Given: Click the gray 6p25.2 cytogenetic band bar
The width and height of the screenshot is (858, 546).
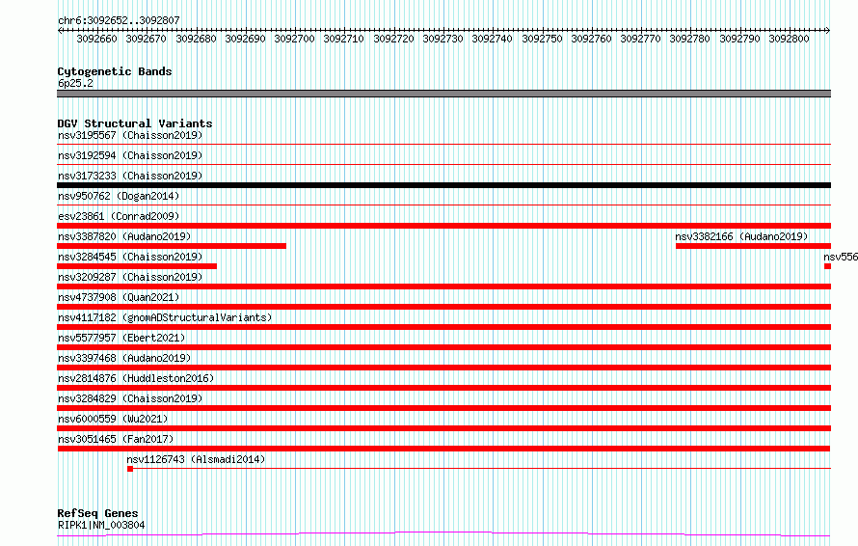Looking at the screenshot, I should 443,94.
